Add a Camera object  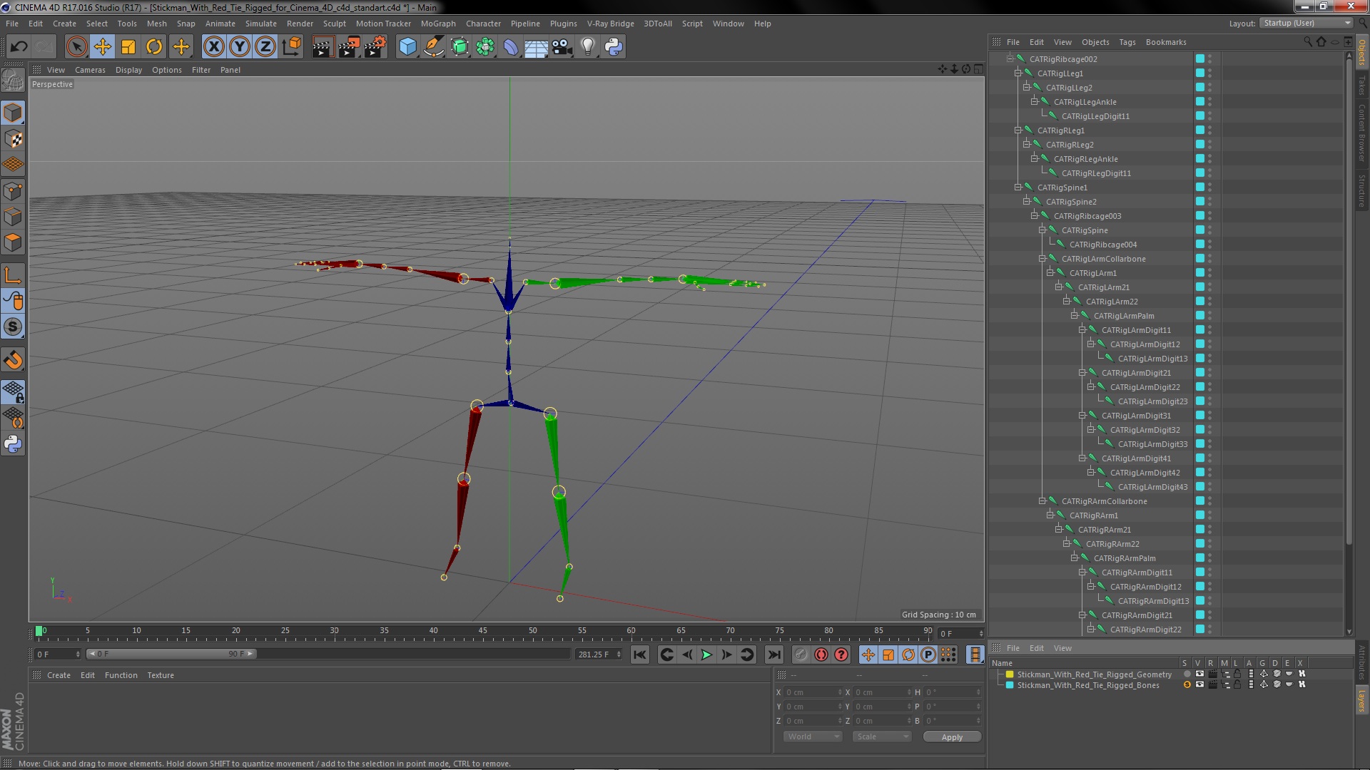tap(562, 47)
